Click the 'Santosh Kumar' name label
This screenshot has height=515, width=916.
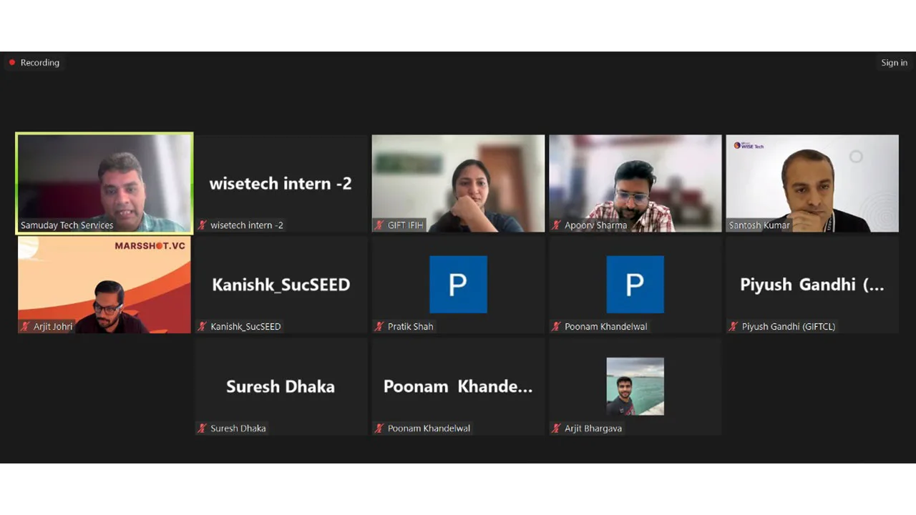[759, 225]
